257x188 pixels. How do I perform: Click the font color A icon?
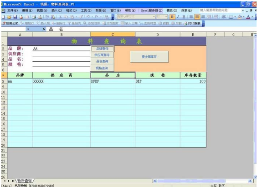[x=248, y=17]
